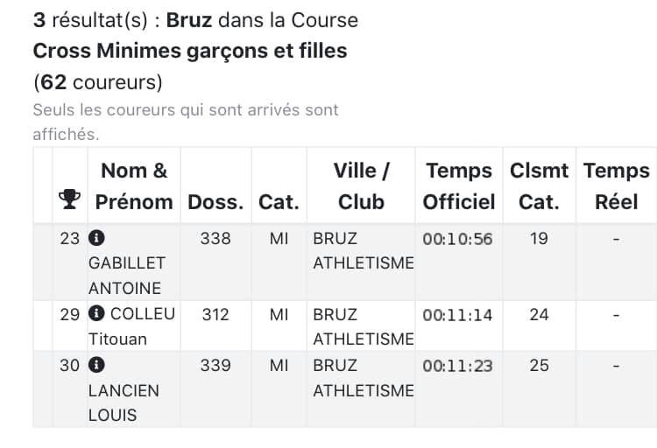Open runner name GABILLET ANTOINE

pos(126,275)
